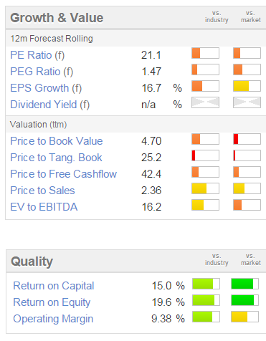The width and height of the screenshot is (266, 341).
Task: Click Dividend Yield vs. industry n/a bar
Action: [205, 102]
